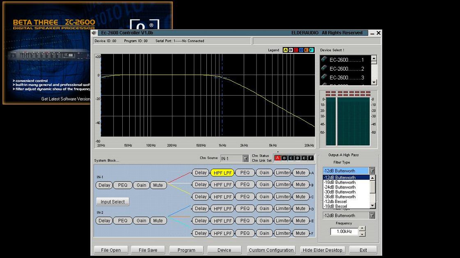The height and width of the screenshot is (258, 460).
Task: Click legend swatch F (cyan)
Action: 311,50
